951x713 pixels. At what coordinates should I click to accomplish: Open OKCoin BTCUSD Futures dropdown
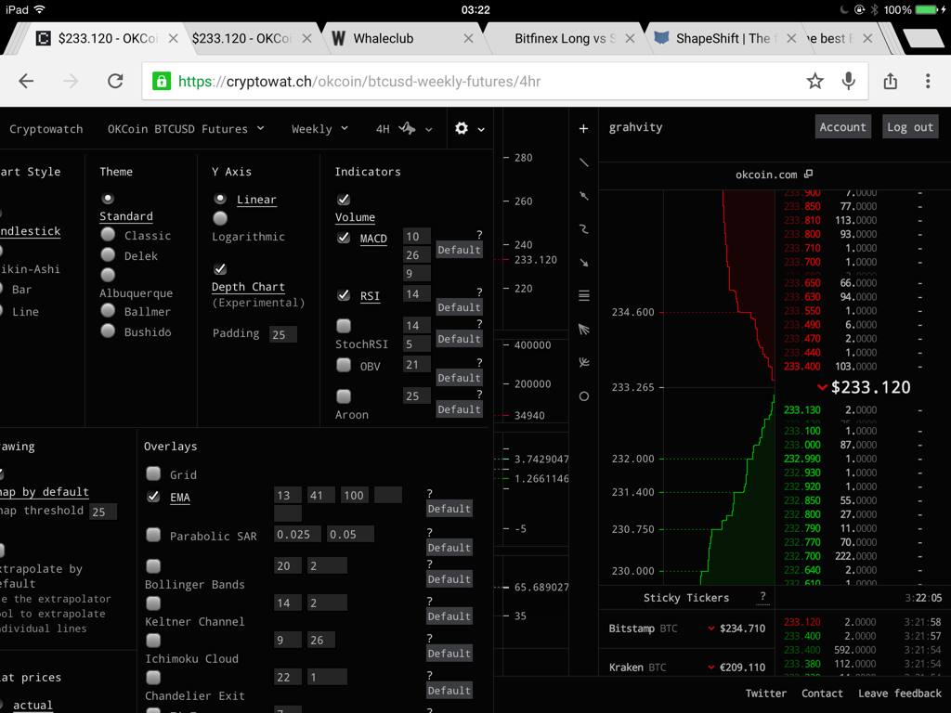(186, 128)
